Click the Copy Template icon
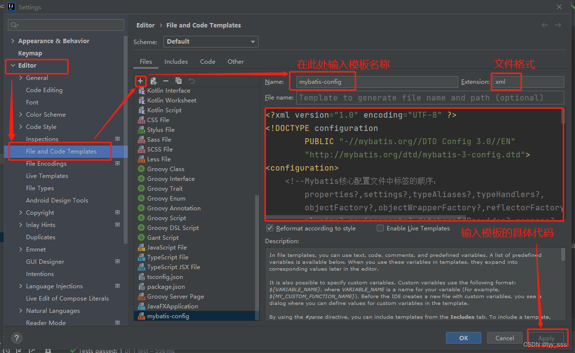The width and height of the screenshot is (575, 353). 179,80
